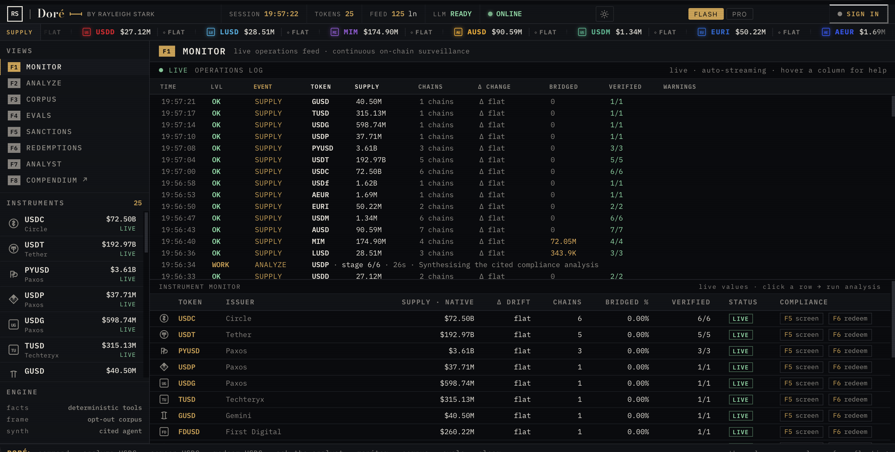Click the BRIDGED % column header
The width and height of the screenshot is (895, 452).
627,302
